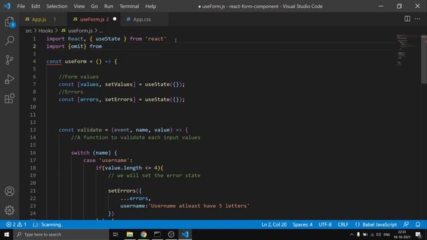Open Task View on taskbar
The image size is (427, 240).
coord(115,234)
